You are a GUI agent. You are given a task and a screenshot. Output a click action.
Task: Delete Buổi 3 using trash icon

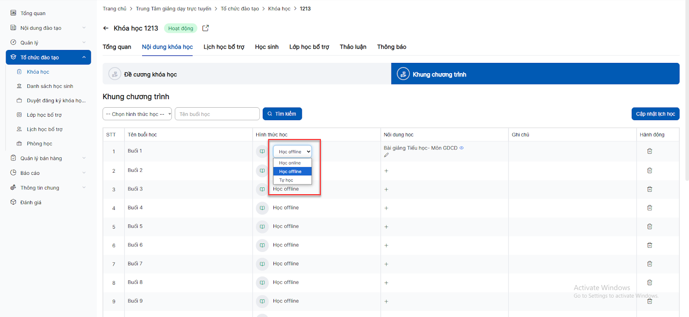coord(649,189)
